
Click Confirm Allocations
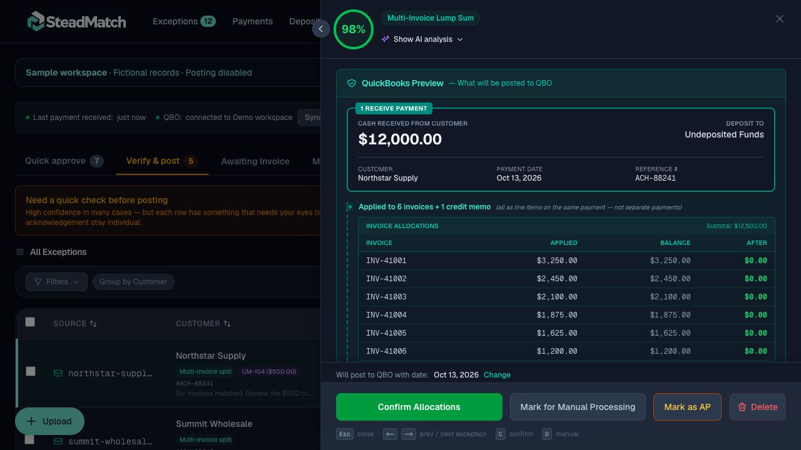tap(419, 407)
